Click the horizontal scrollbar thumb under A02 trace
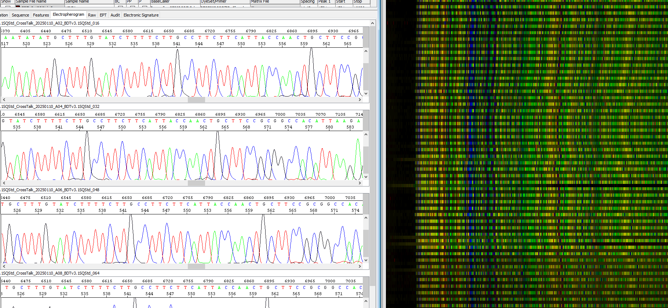Image resolution: width=668 pixels, height=308 pixels. (x=196, y=99)
